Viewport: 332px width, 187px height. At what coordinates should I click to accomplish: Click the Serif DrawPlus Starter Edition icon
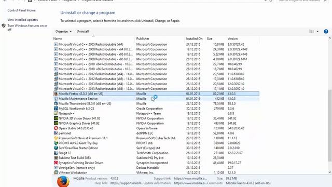coord(56,148)
